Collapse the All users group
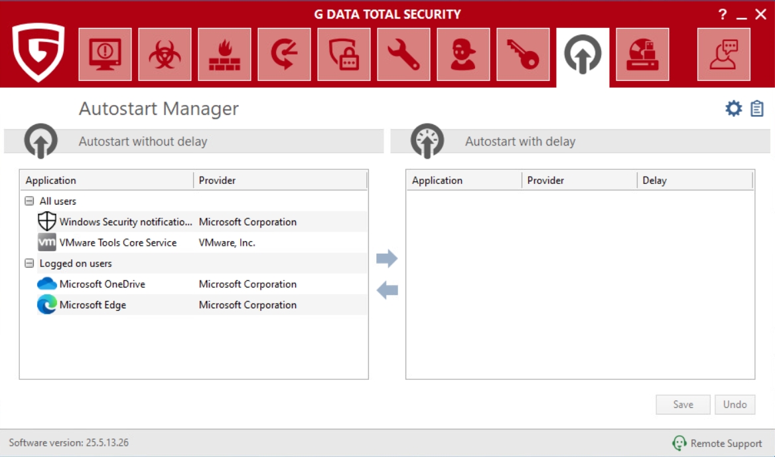 click(29, 201)
